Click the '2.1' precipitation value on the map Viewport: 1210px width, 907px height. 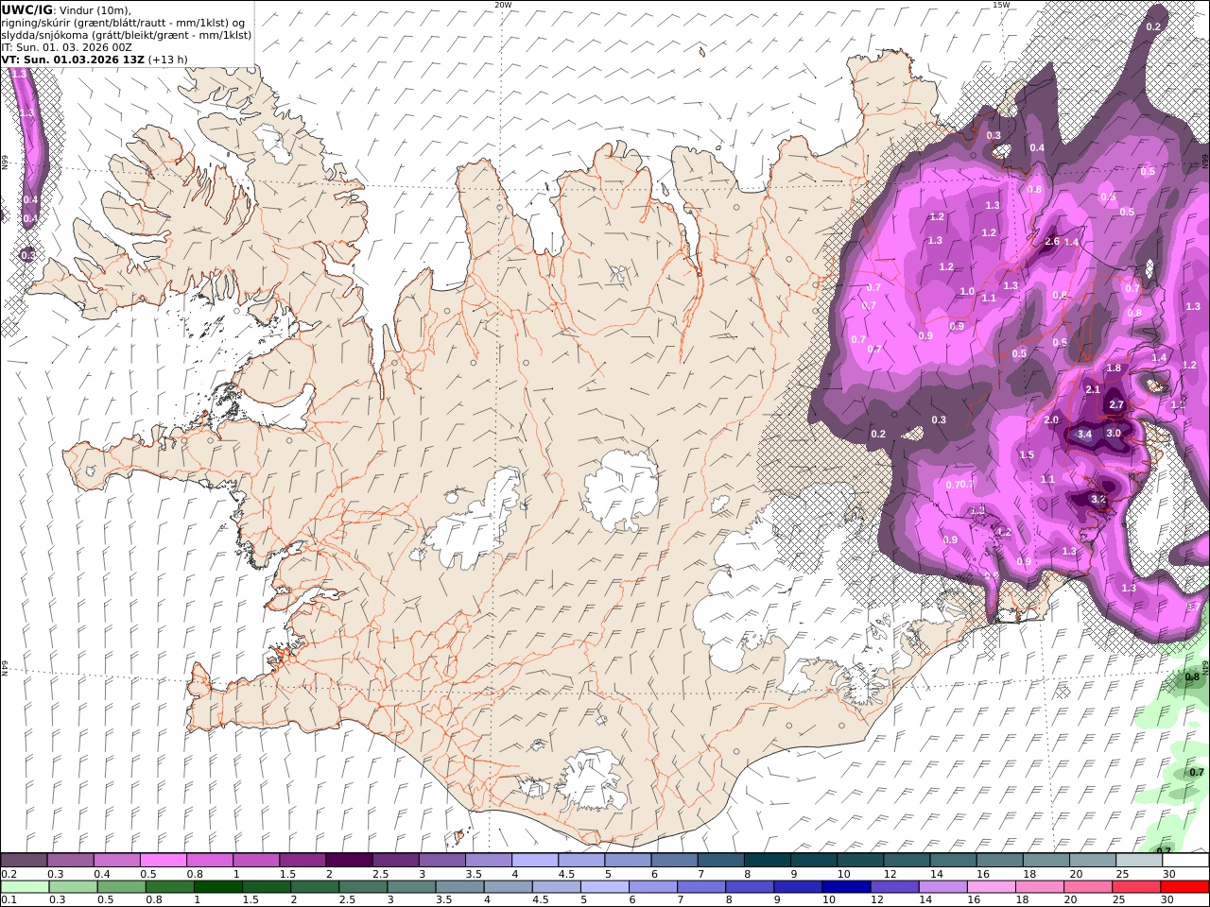[1093, 389]
